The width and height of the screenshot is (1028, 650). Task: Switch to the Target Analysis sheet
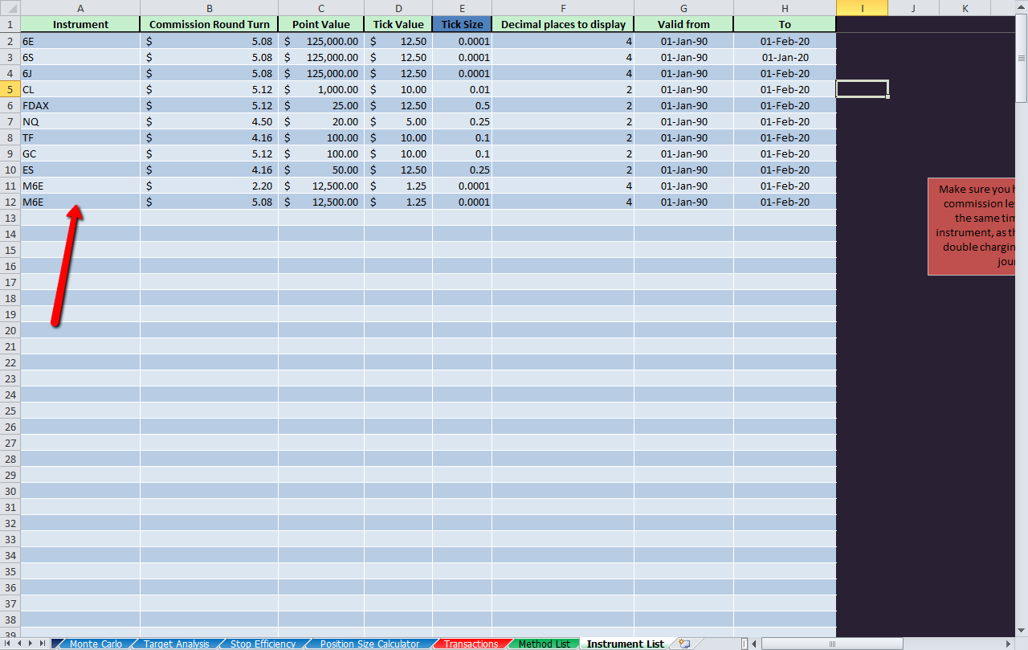tap(176, 644)
